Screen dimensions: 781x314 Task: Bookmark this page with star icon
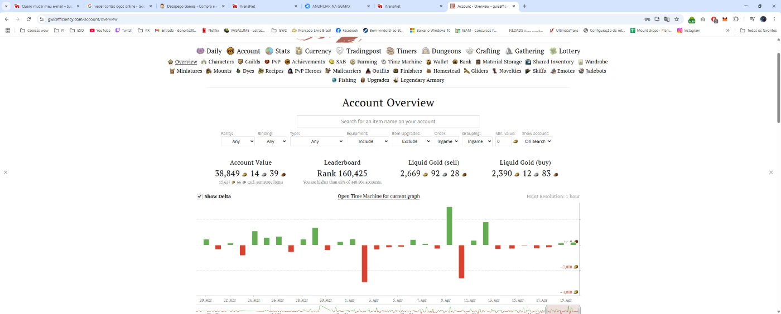click(677, 19)
